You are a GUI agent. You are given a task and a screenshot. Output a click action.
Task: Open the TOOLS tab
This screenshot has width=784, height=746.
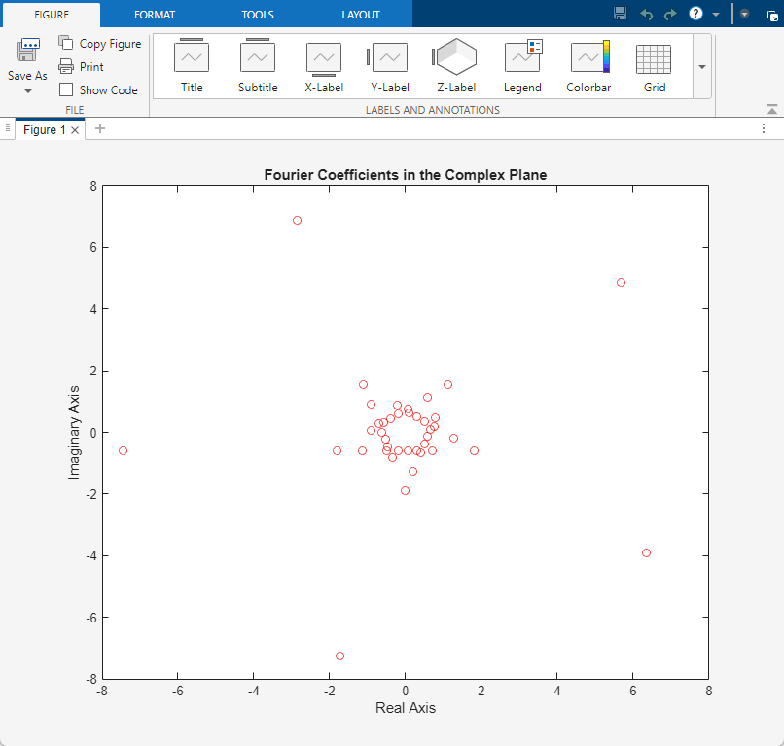pos(258,15)
